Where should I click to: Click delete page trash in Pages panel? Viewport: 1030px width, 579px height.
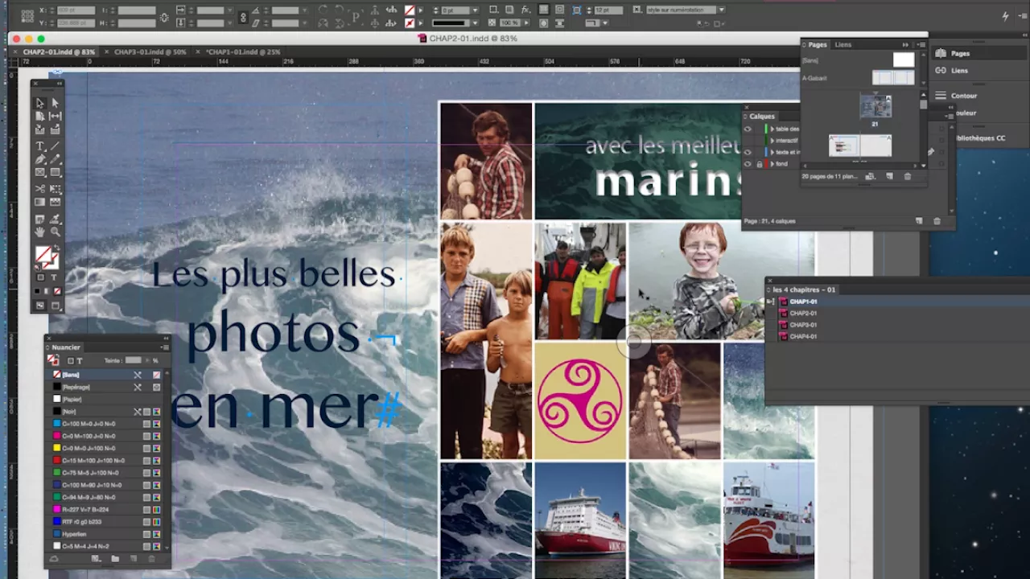click(x=908, y=176)
